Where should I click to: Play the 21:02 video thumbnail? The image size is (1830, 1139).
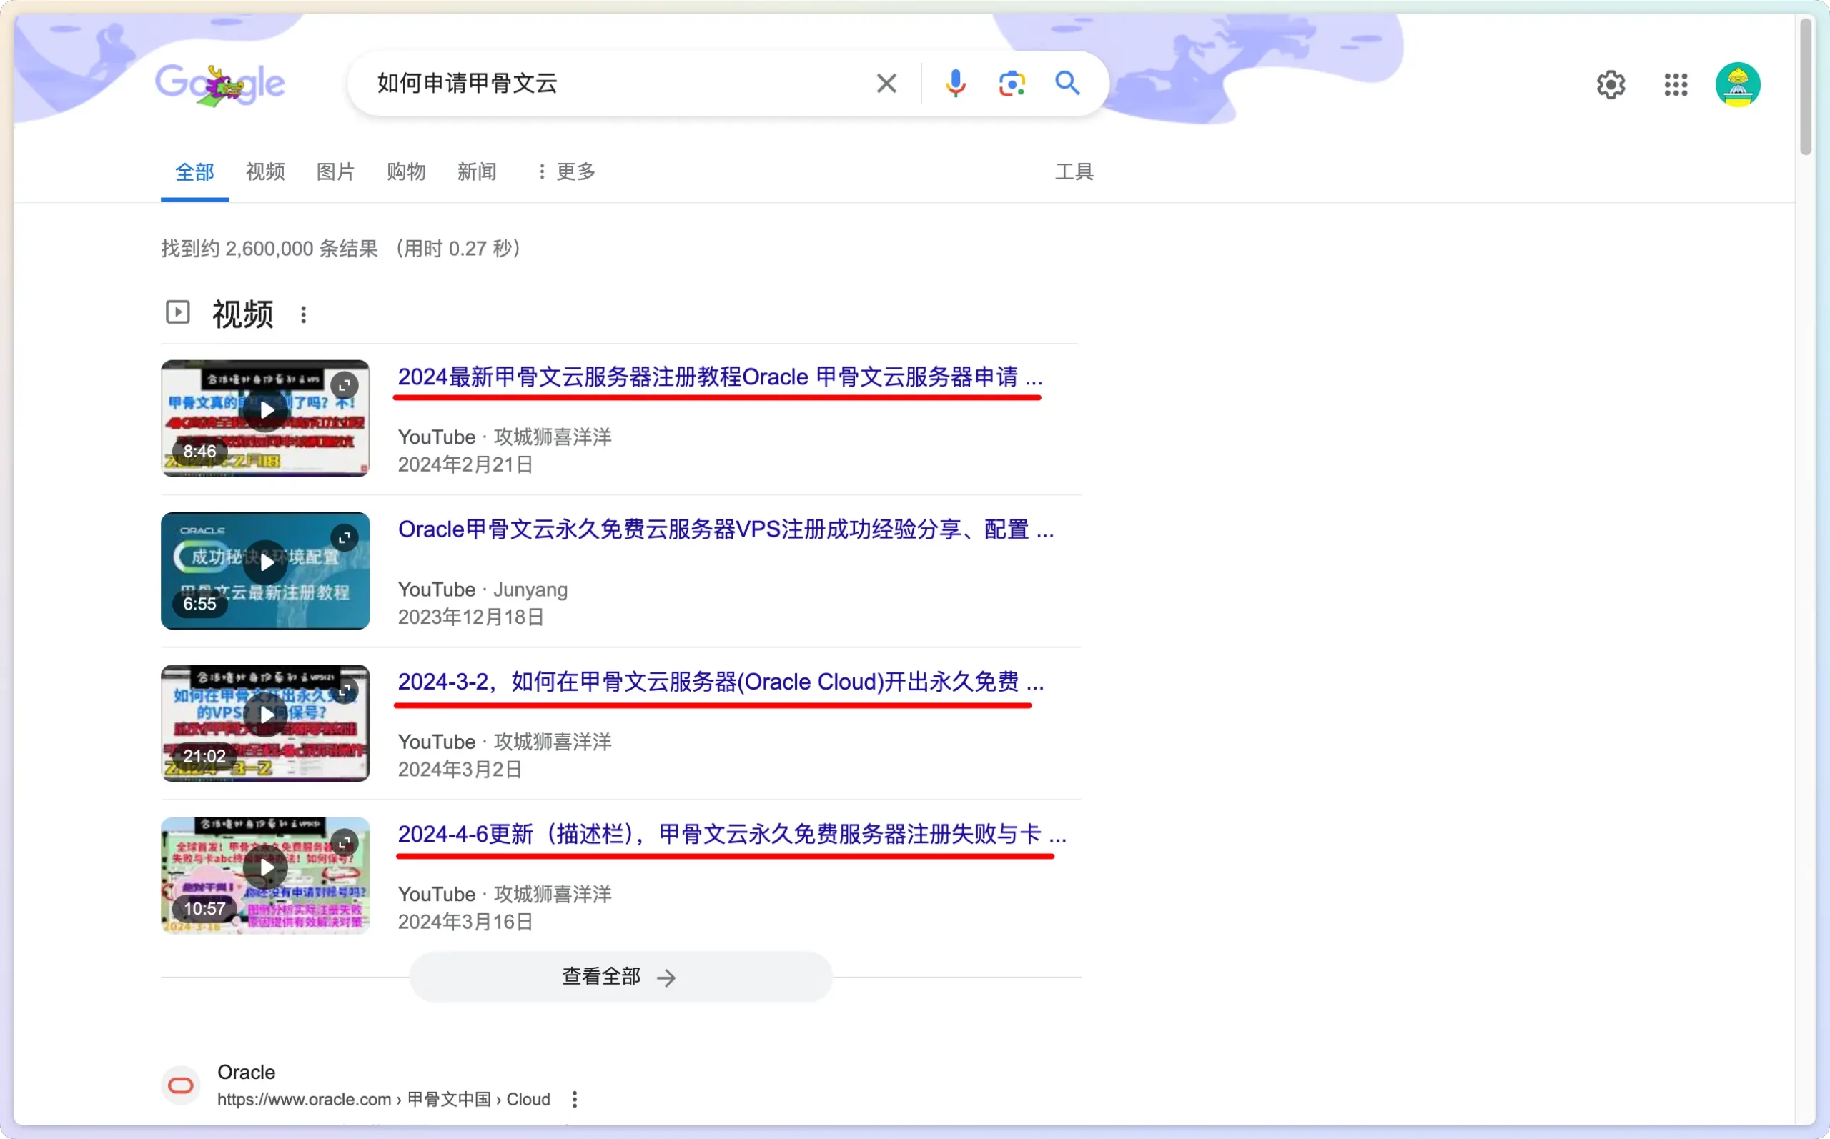click(265, 723)
